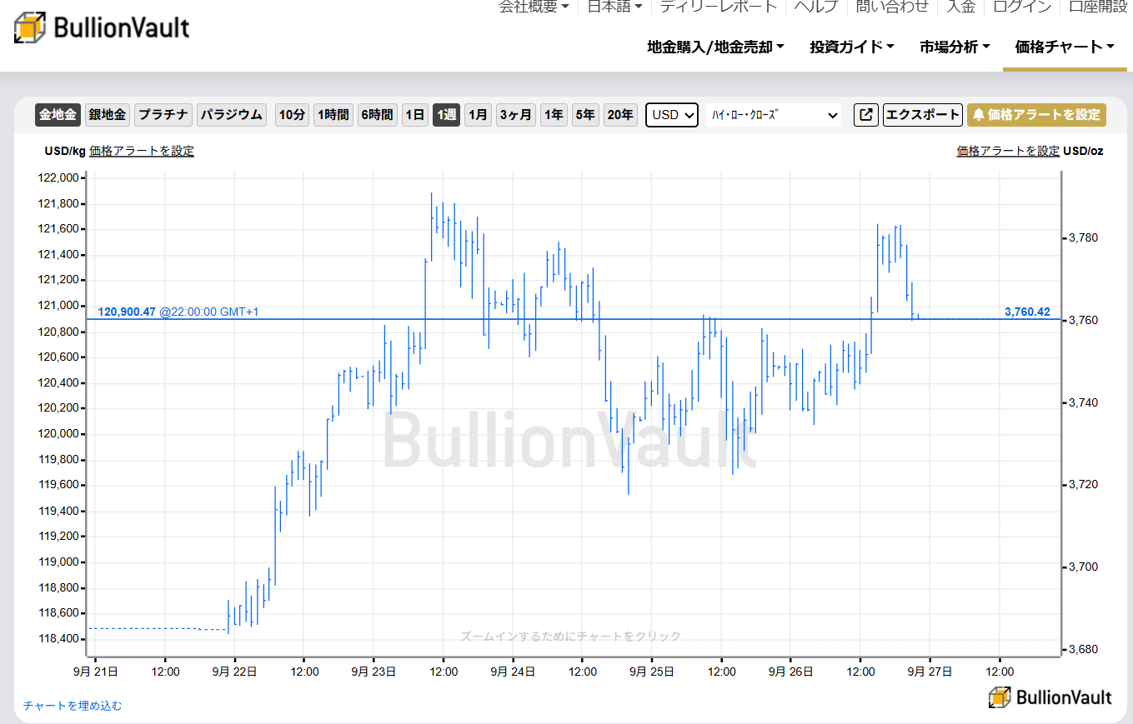Expand the 投資ガイド menu
Screen dimensions: 1133x724
[x=852, y=47]
